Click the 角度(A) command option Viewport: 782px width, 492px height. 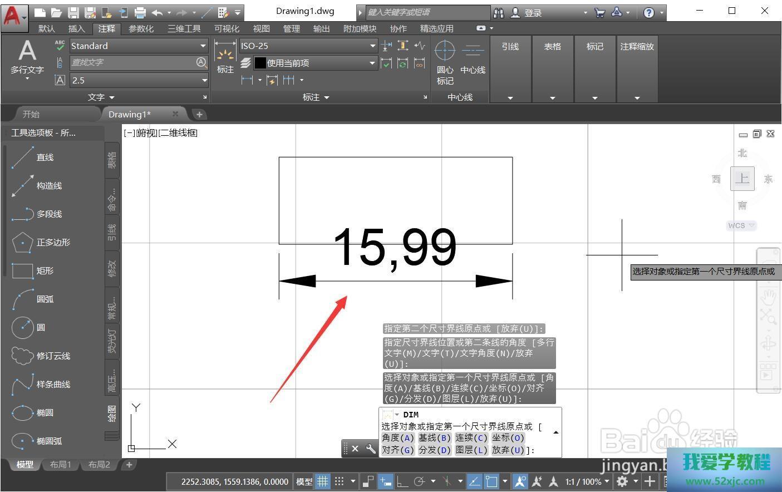[398, 438]
